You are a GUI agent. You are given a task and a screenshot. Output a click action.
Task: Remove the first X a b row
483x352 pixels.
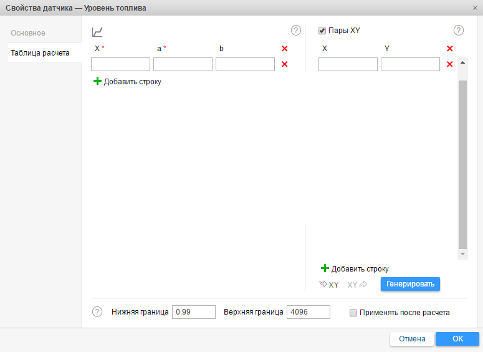pos(285,64)
